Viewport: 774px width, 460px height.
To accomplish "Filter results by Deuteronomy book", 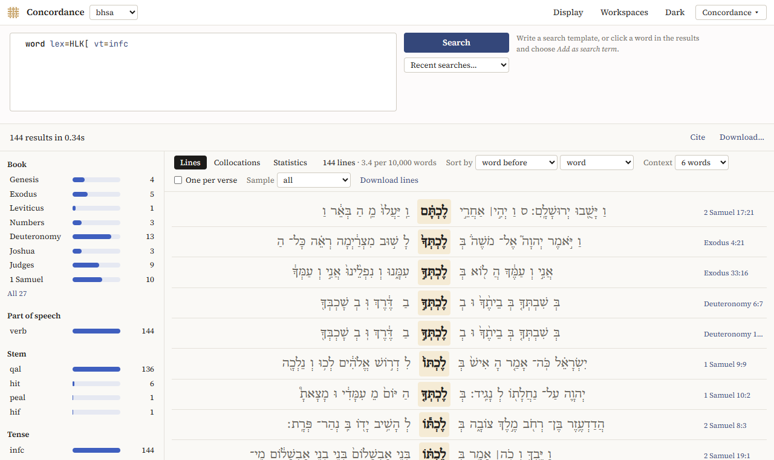I will (x=82, y=237).
